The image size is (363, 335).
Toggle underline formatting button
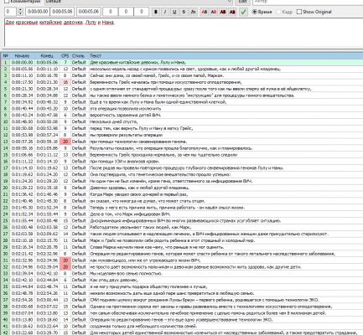(174, 12)
